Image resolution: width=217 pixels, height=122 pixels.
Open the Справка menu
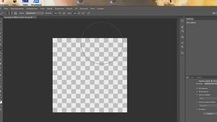[100, 8]
